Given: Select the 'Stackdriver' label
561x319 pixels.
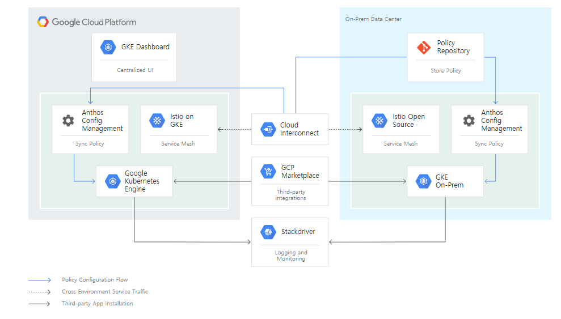Looking at the screenshot, I should coord(298,232).
